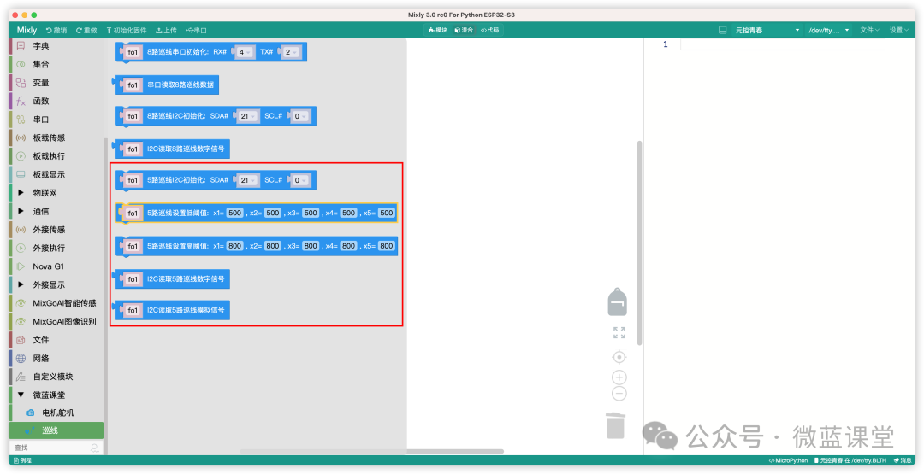924x474 pixels.
Task: Open the 文件 menu in top bar
Action: click(x=869, y=30)
